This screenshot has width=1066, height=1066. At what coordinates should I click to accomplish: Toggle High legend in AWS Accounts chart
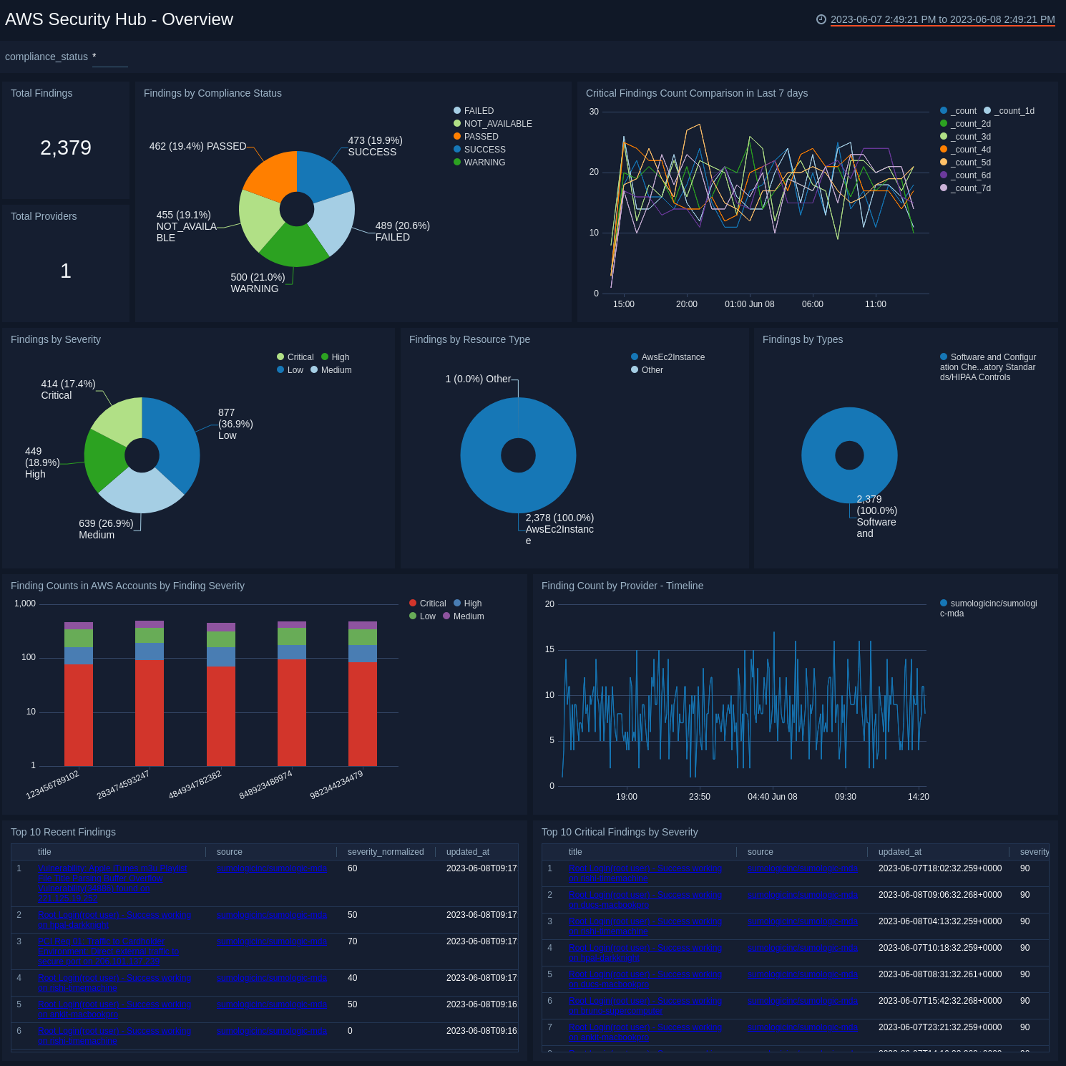click(467, 604)
